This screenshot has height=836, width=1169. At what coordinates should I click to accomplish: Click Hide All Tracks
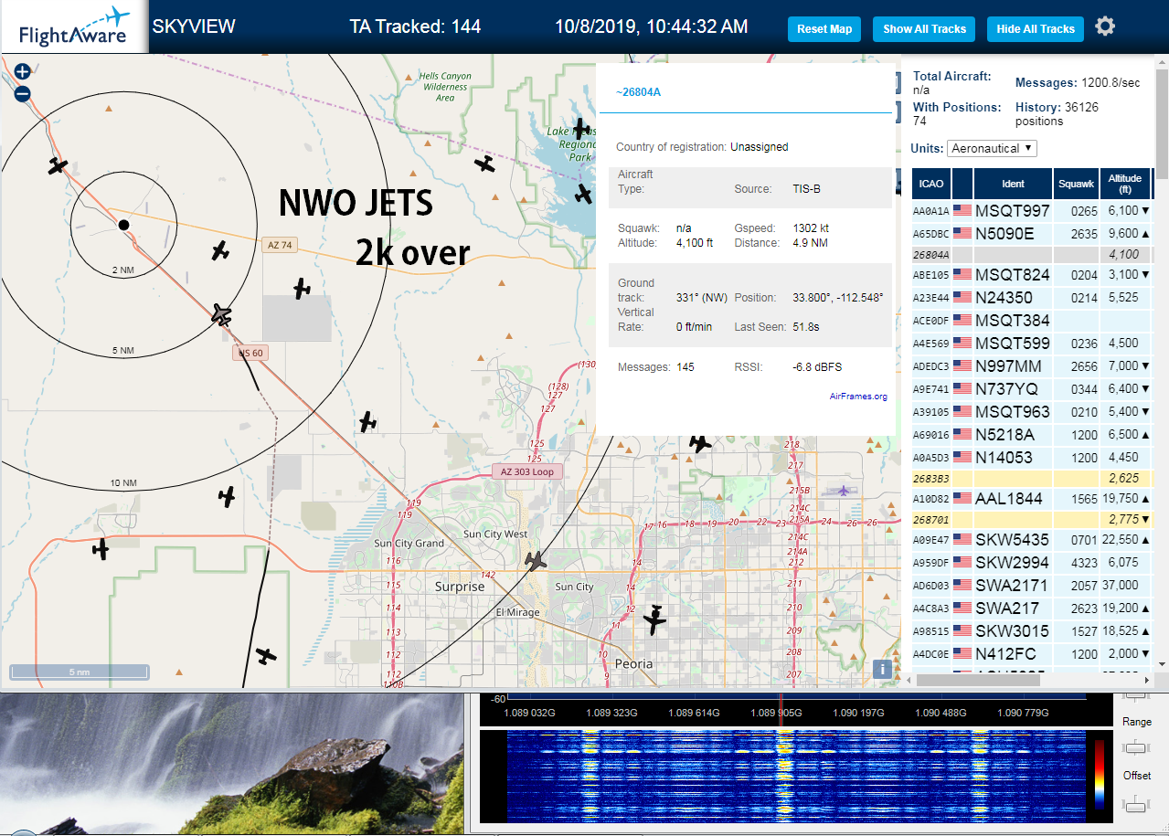point(1036,29)
